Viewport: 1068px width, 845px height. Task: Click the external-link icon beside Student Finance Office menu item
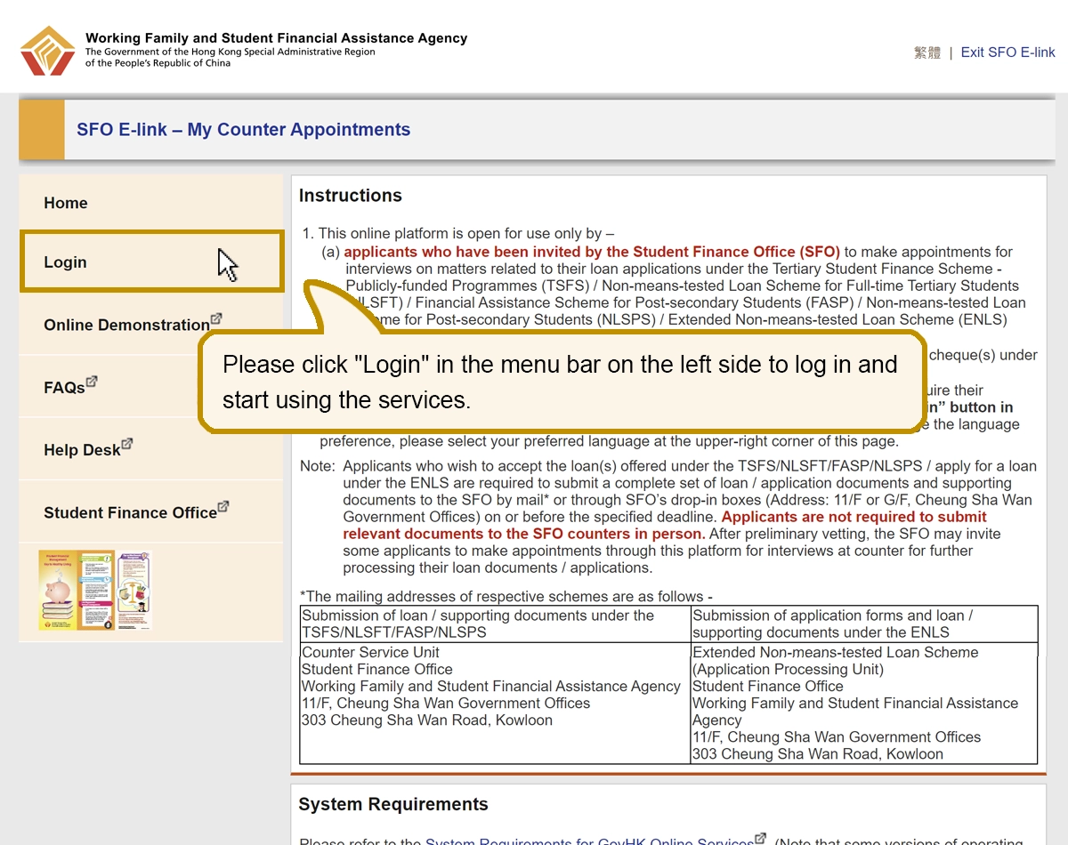[223, 506]
